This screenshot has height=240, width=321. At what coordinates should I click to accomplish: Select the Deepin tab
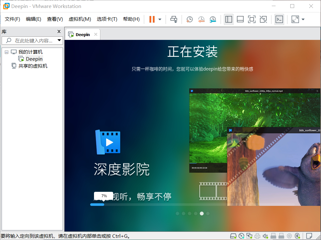click(83, 34)
